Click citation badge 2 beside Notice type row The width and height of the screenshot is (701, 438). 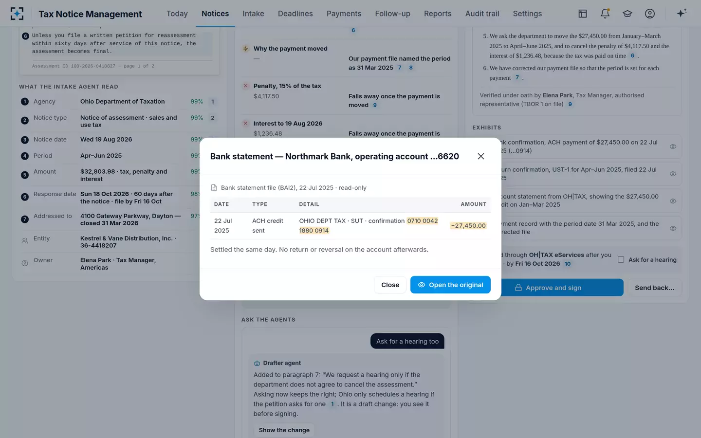(213, 118)
